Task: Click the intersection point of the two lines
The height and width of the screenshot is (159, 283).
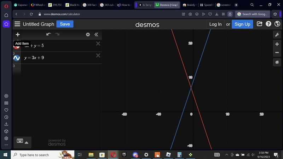Action: [191, 88]
